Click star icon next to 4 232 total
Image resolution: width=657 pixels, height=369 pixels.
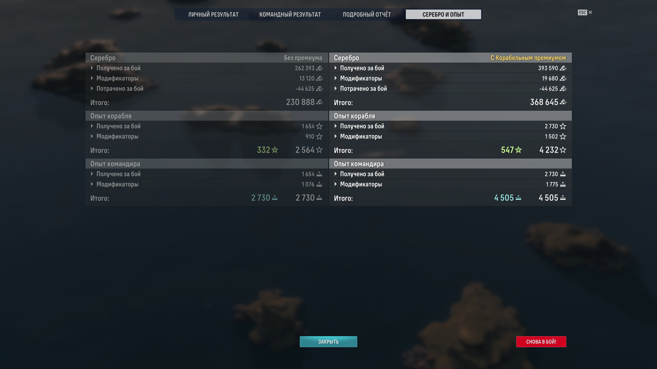563,150
